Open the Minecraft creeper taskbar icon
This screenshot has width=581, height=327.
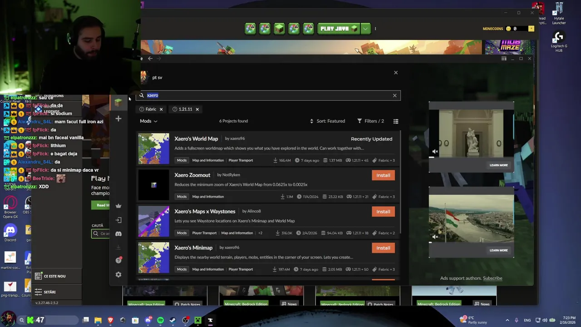tap(197, 320)
